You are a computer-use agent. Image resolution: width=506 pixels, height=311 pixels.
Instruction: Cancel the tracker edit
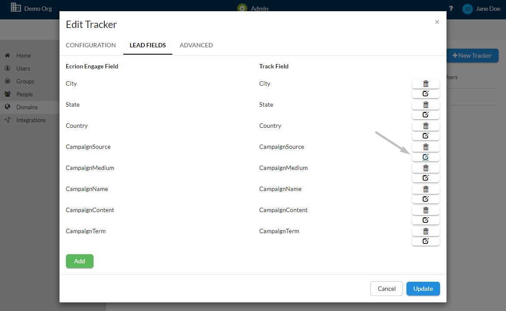point(386,289)
